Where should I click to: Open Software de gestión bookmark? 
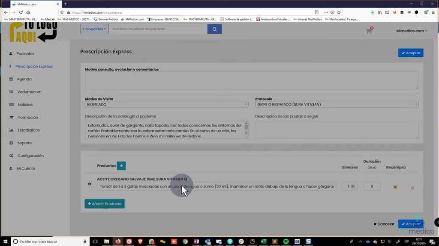point(237,19)
